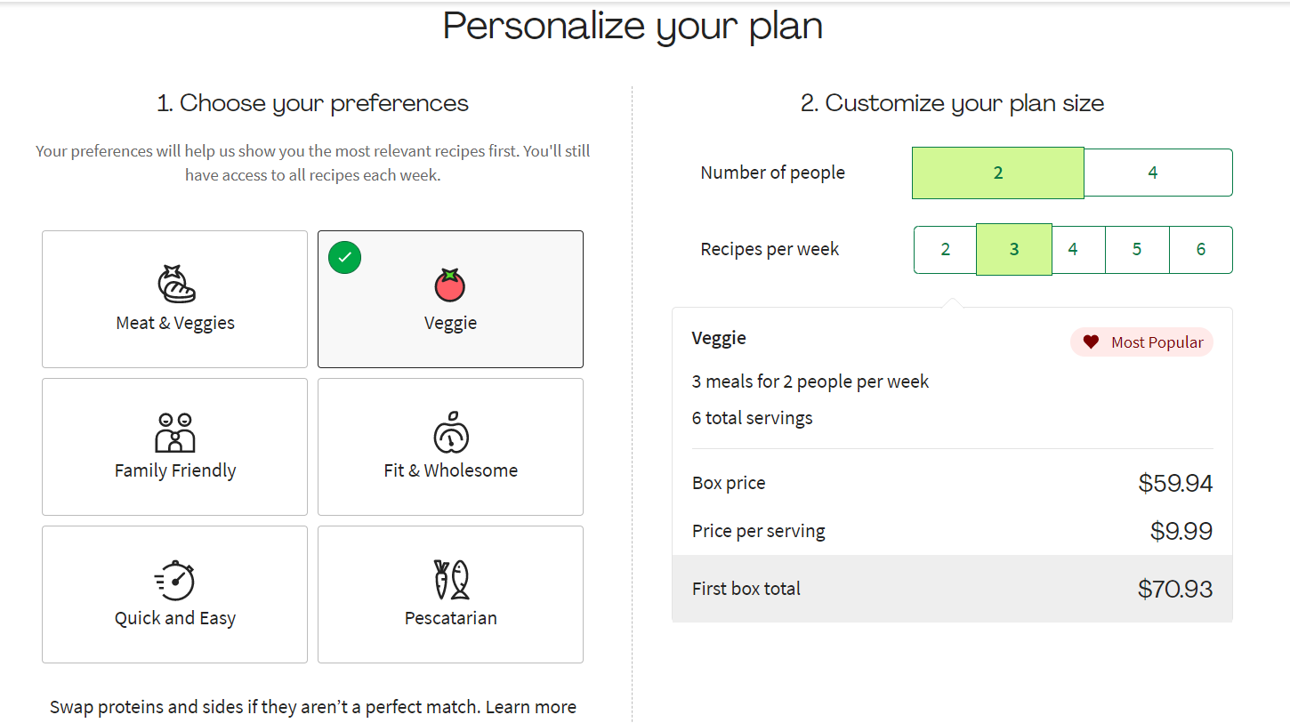The height and width of the screenshot is (723, 1290).
Task: Choose 4 for number of people
Action: click(x=1153, y=173)
